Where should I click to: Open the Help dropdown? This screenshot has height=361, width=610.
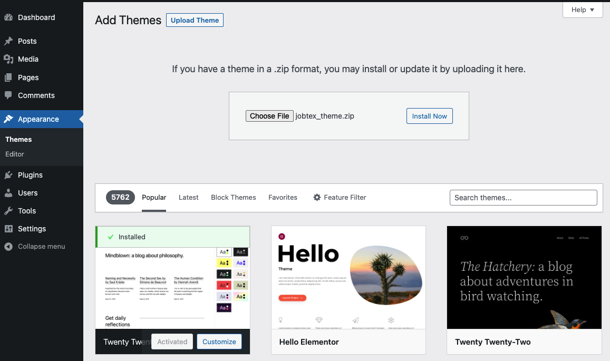(583, 9)
